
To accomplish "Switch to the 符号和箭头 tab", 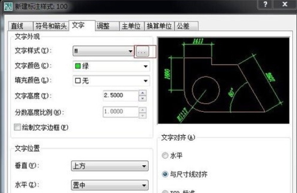I will [51, 26].
